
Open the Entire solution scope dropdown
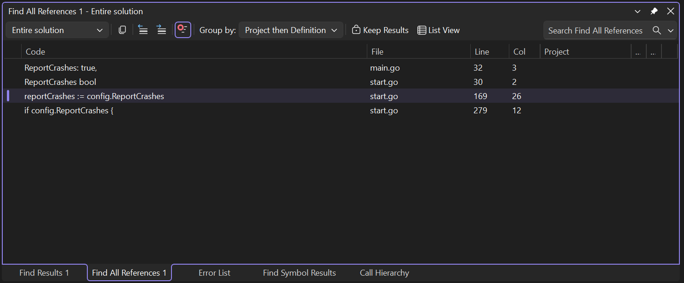(57, 30)
